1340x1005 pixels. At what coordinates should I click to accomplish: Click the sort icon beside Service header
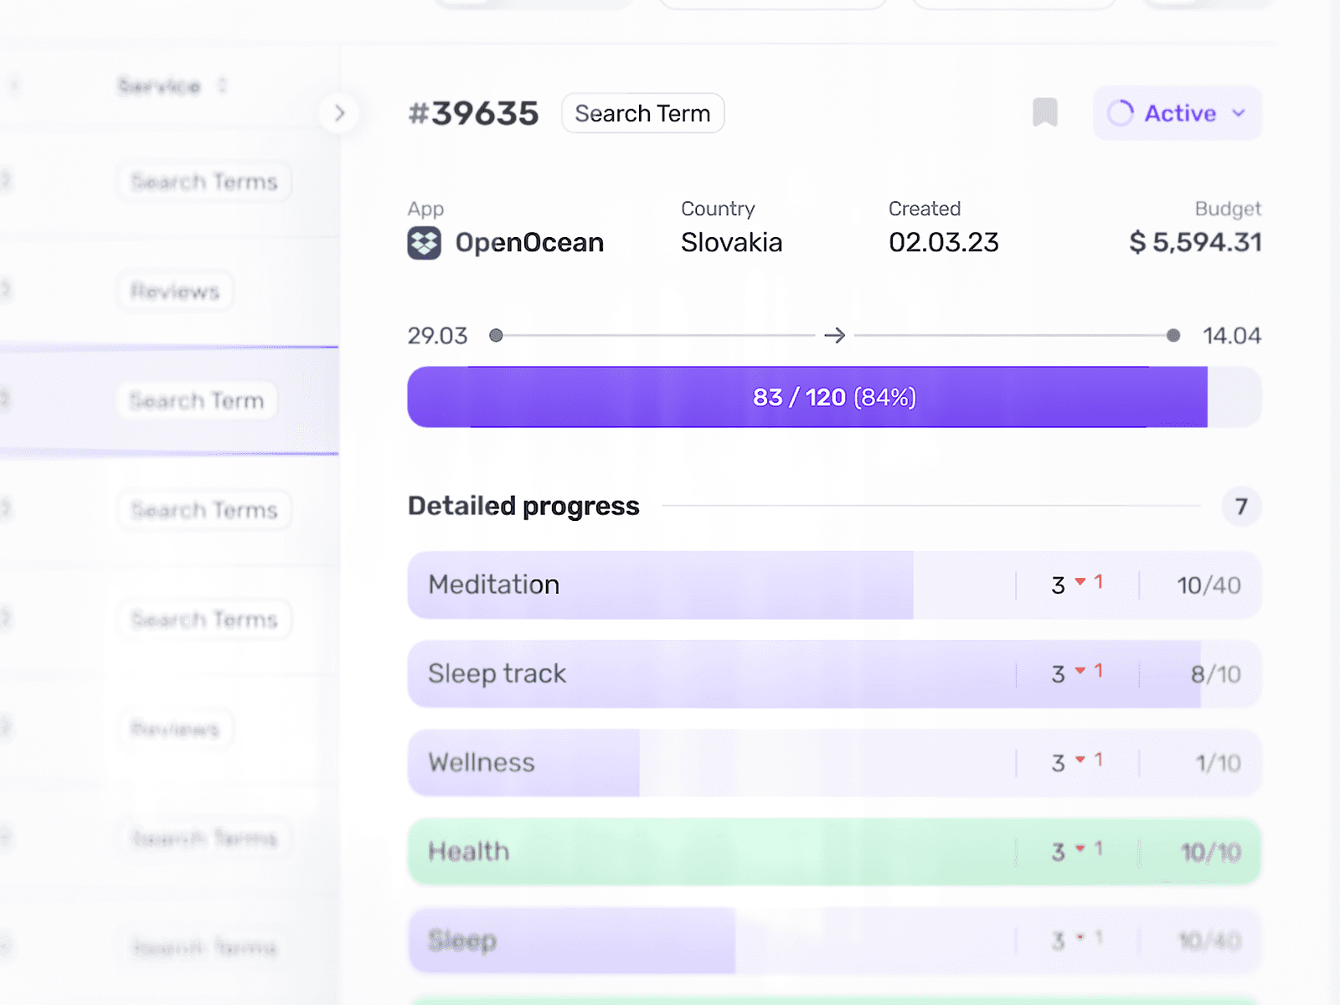[x=222, y=85]
